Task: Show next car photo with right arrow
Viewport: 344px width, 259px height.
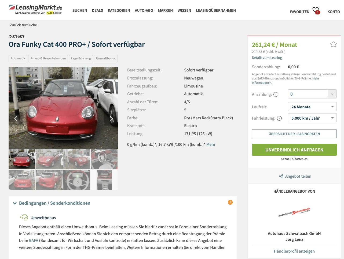Action: pos(112,119)
